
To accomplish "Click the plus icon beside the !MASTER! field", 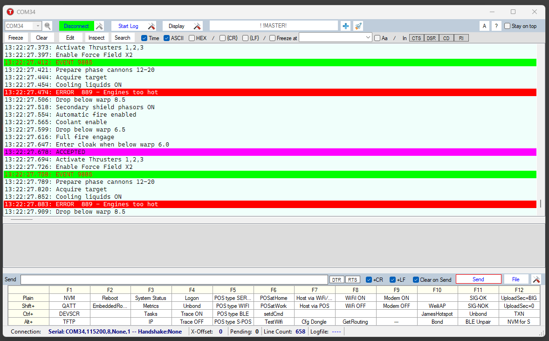I will (x=345, y=26).
